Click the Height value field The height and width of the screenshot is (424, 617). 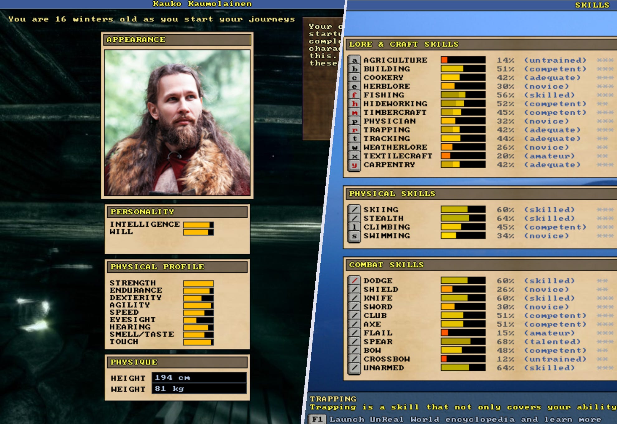point(199,378)
